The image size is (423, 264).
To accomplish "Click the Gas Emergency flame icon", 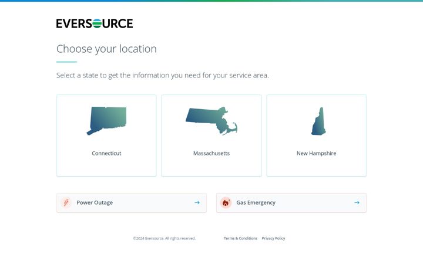I will pyautogui.click(x=226, y=202).
